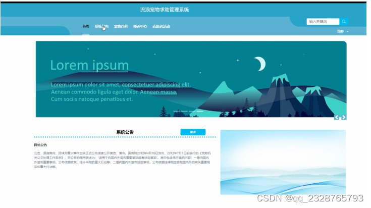Open the 宠物百科 nav item
371x208 pixels.
coord(121,26)
